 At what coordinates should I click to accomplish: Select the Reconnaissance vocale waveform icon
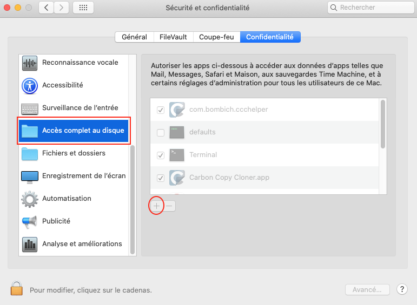click(x=30, y=63)
